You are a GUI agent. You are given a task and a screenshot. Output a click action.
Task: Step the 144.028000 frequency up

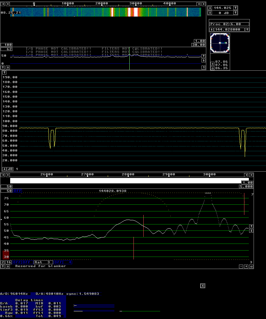click(x=247, y=30)
